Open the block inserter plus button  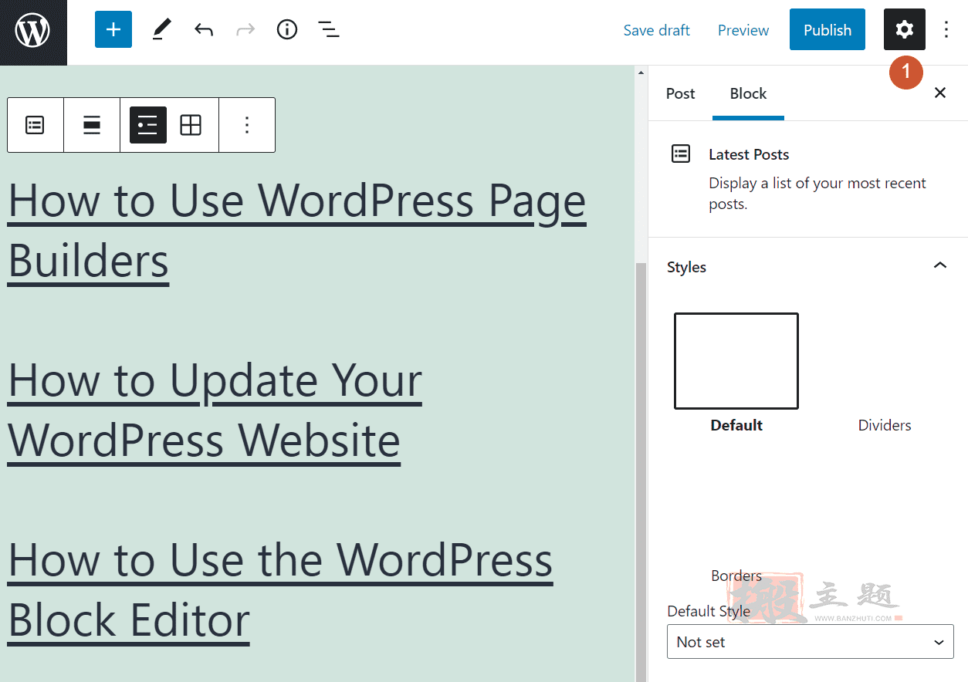tap(113, 30)
